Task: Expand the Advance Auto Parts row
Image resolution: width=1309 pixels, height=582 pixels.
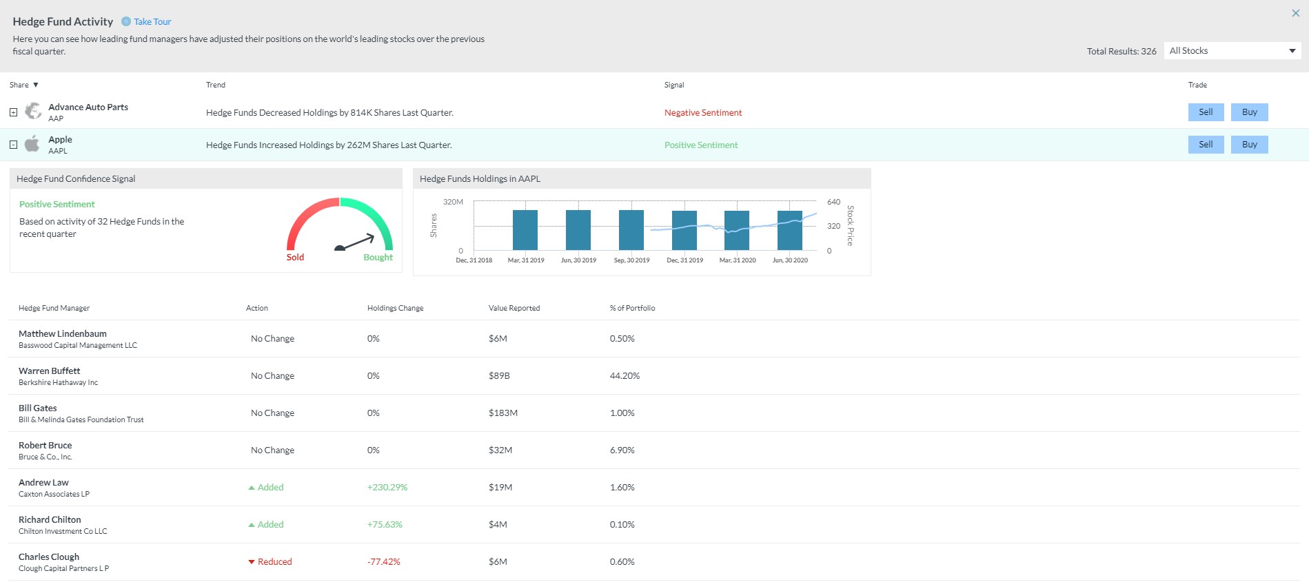Action: coord(13,112)
